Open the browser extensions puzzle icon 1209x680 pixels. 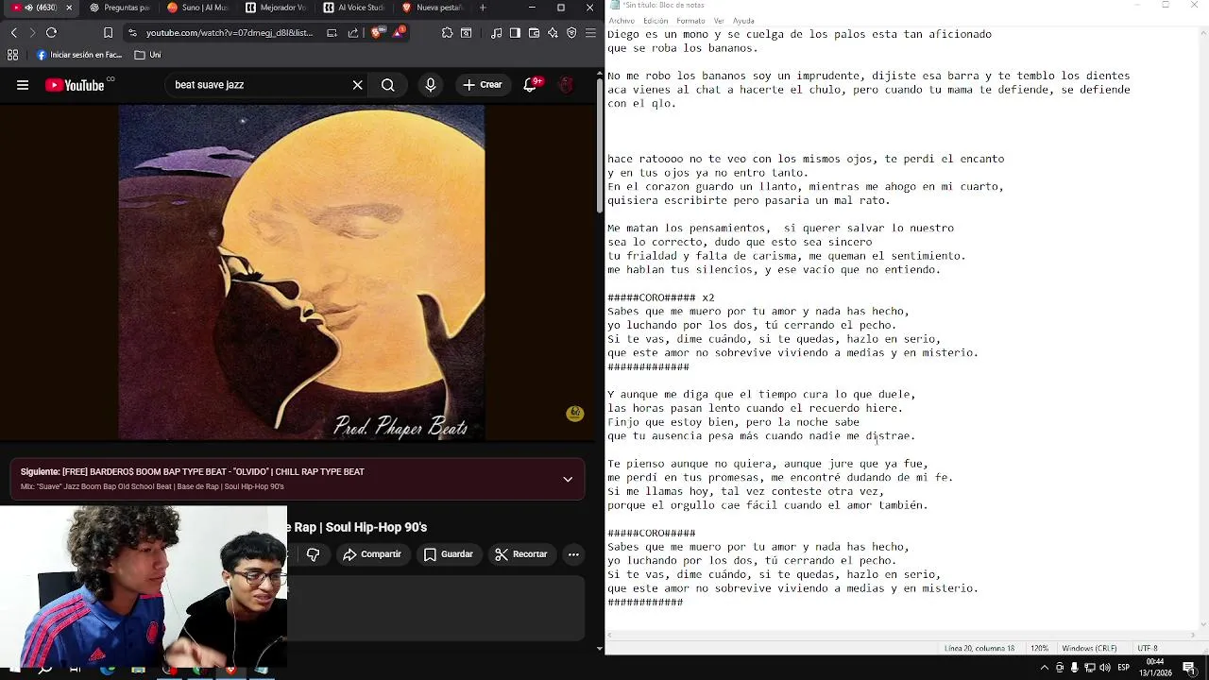(448, 33)
